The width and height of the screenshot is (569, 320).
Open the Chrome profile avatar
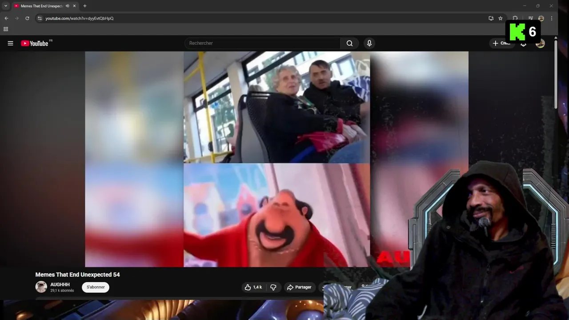541,18
